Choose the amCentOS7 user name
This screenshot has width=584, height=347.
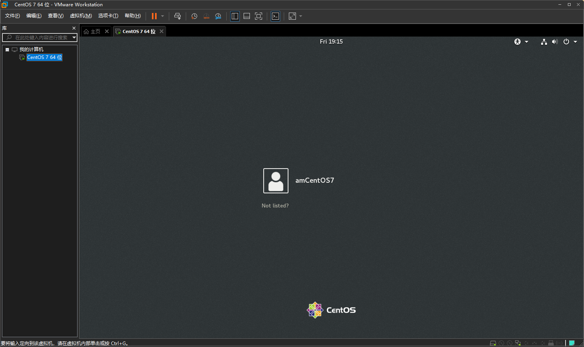pos(315,180)
